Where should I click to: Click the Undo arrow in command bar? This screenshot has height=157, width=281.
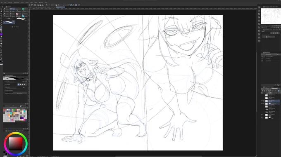click(46, 5)
